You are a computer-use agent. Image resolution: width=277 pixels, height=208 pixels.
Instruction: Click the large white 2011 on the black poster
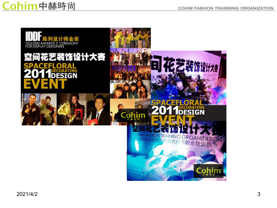(x=37, y=74)
